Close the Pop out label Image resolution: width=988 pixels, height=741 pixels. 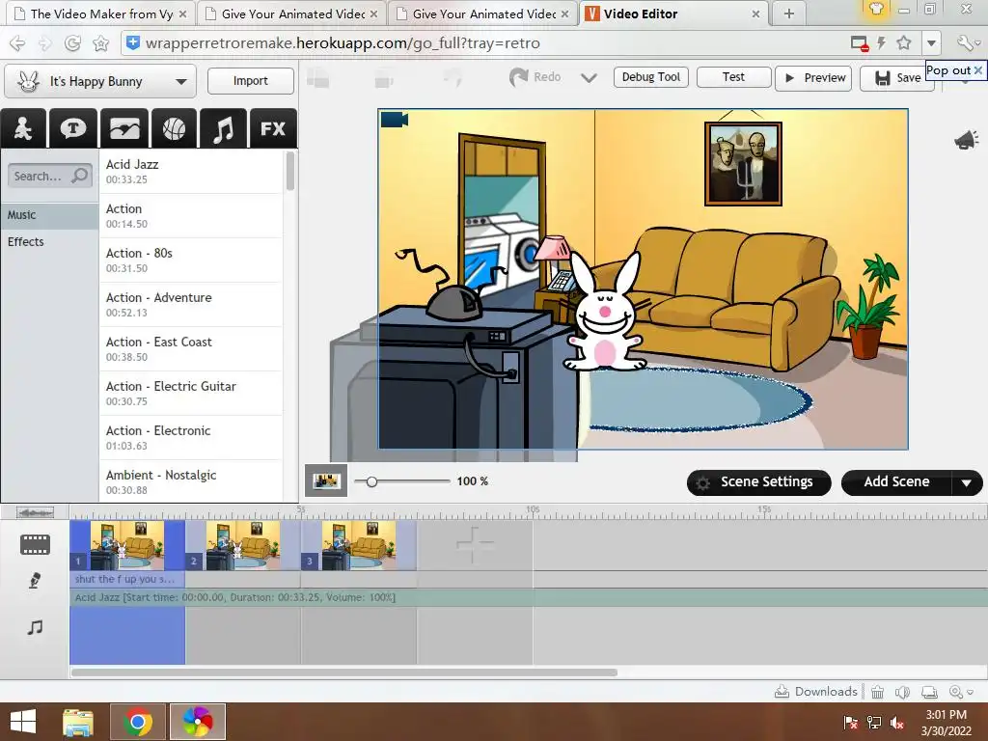pyautogui.click(x=978, y=69)
